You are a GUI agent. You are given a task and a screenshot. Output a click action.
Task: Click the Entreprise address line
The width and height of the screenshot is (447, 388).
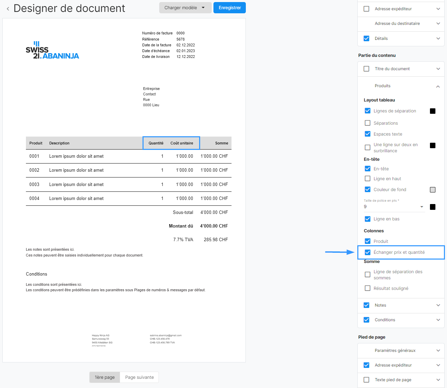(x=151, y=89)
